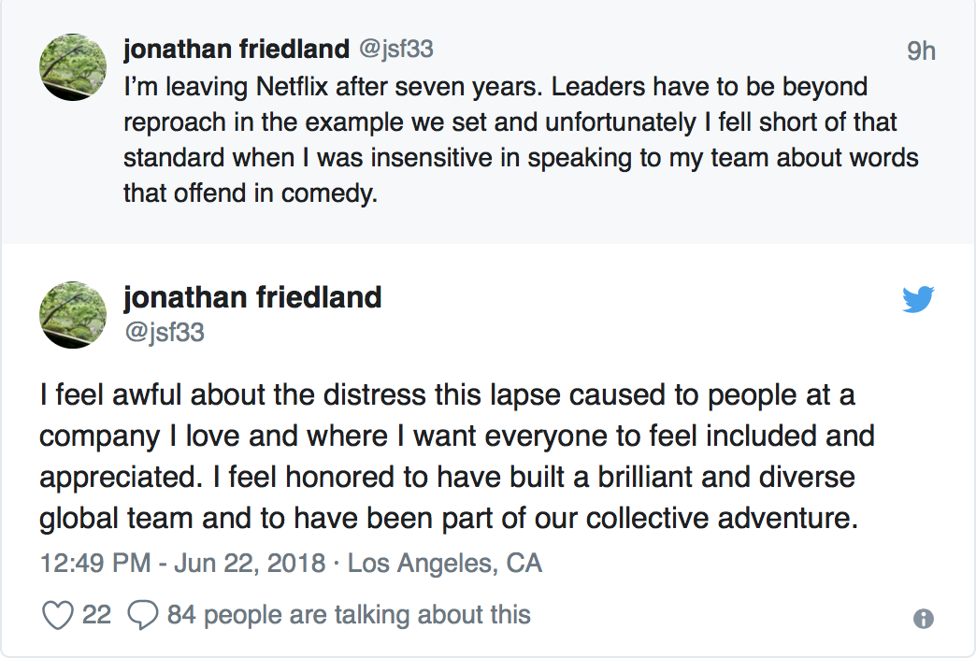Image resolution: width=976 pixels, height=658 pixels.
Task: Open the '12:49 PM - Jun 22, 2018' timestamp
Action: (x=183, y=564)
